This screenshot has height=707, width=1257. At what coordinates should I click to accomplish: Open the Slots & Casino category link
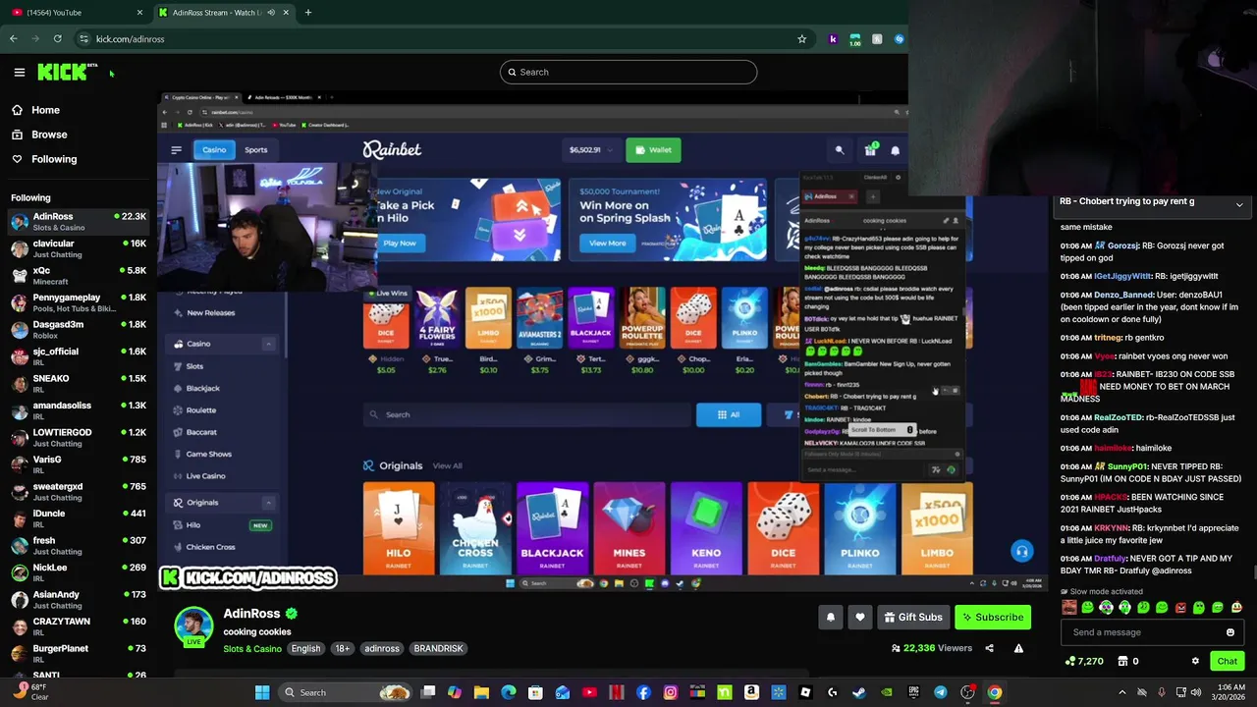[251, 648]
